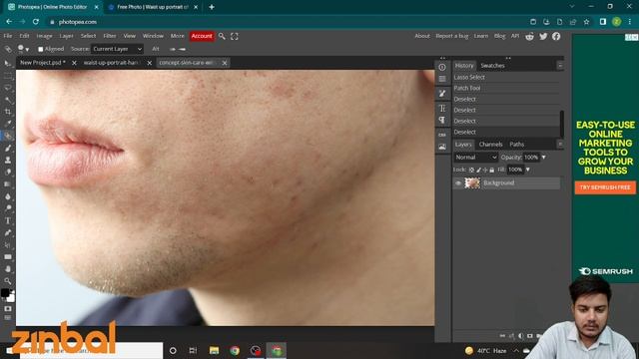Viewport: 639px width, 359px height.
Task: Open the Blog link
Action: pyautogui.click(x=499, y=36)
